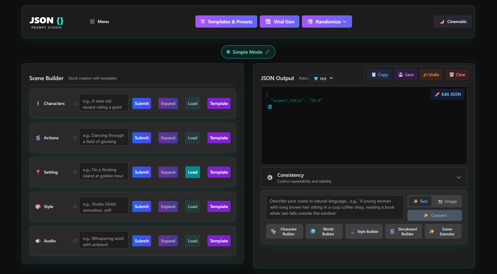Focus the Style description input

pos(104,206)
